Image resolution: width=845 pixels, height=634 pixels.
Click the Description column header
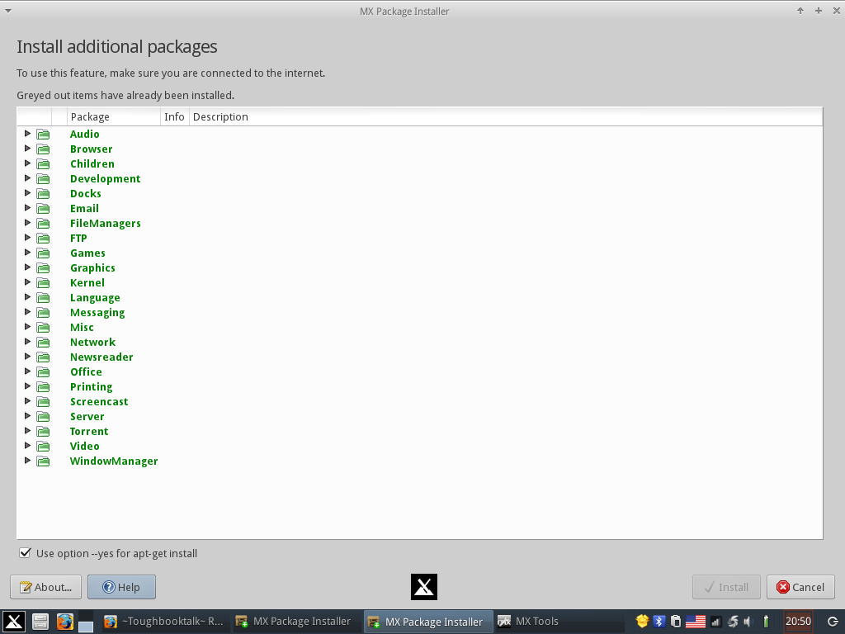click(506, 117)
